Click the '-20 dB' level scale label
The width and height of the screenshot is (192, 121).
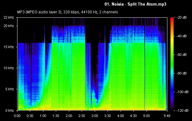[181, 18]
